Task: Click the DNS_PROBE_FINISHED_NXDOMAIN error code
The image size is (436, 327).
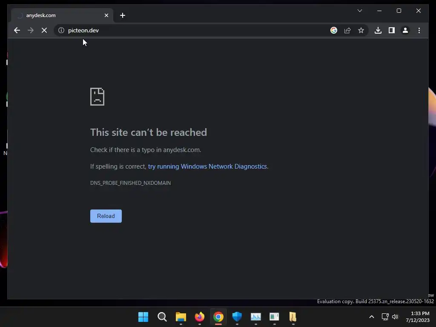Action: click(130, 183)
